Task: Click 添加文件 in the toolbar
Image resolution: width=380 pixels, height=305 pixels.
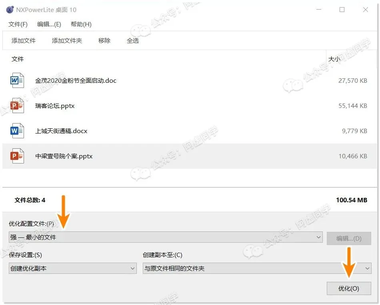Action: (x=24, y=40)
